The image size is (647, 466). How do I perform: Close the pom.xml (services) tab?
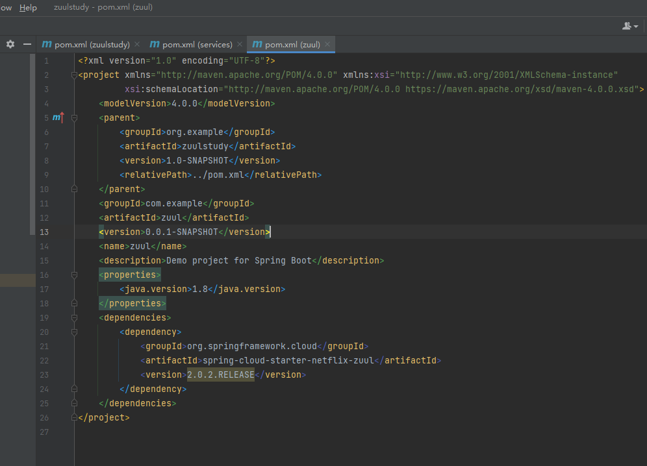pos(239,44)
